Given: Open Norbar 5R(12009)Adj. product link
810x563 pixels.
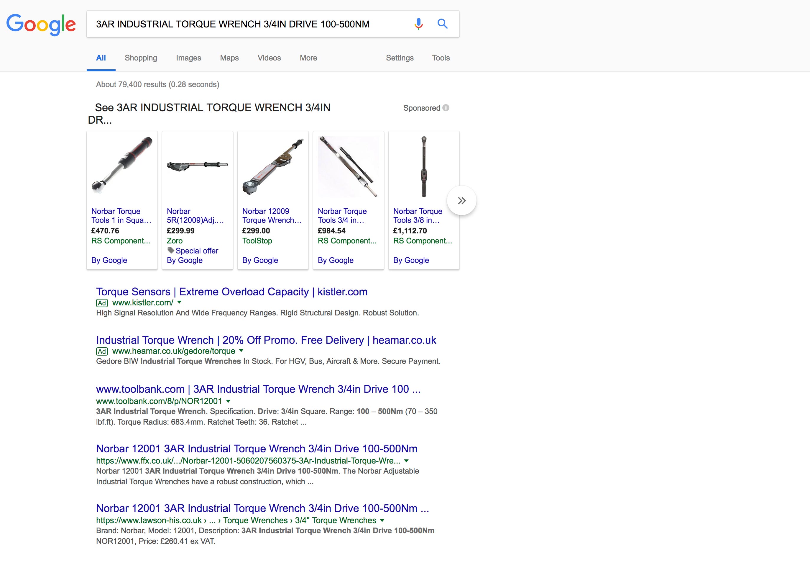Looking at the screenshot, I should (x=195, y=215).
